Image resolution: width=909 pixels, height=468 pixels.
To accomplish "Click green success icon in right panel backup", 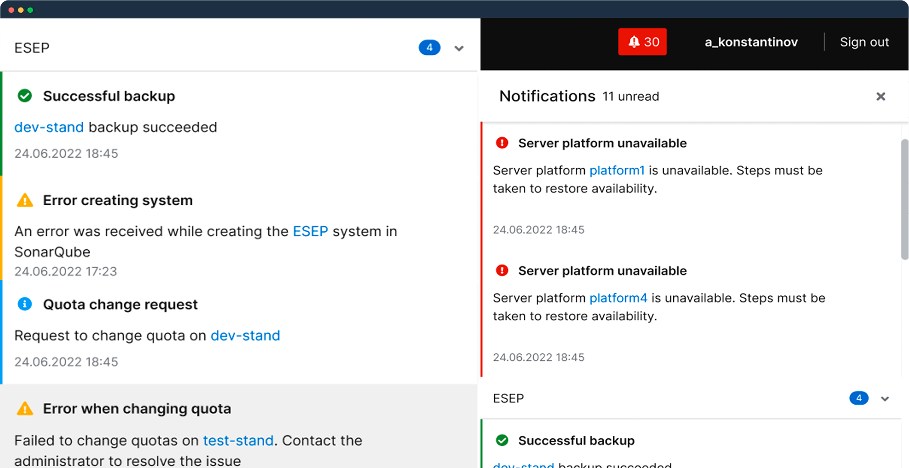I will [502, 440].
